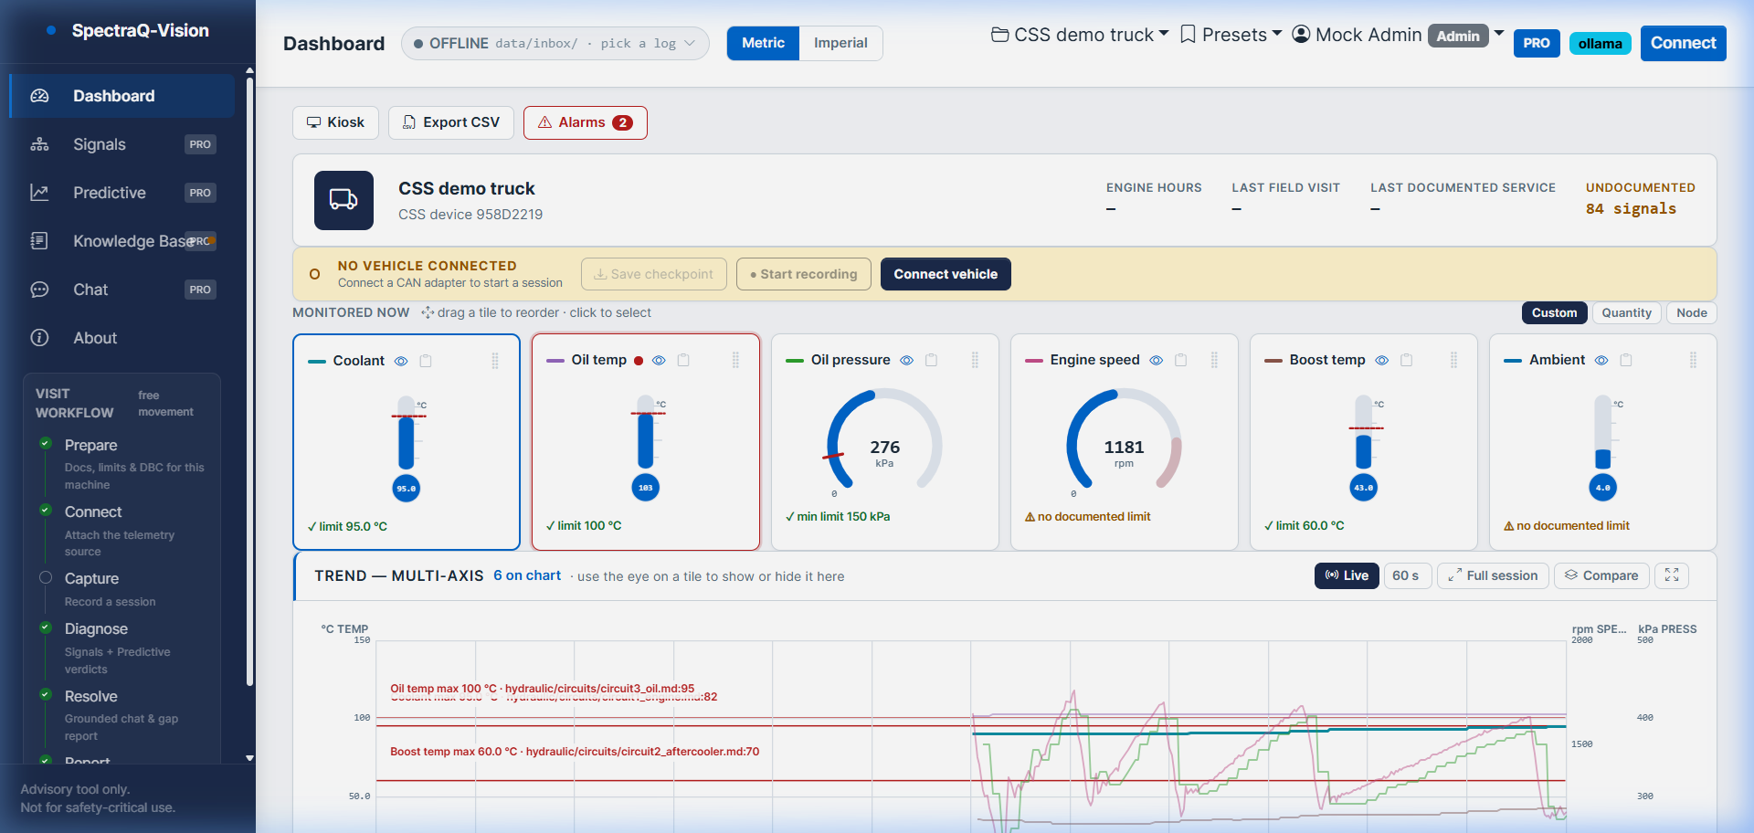1754x833 pixels.
Task: Click the Boost temp drag handle
Action: (1453, 360)
